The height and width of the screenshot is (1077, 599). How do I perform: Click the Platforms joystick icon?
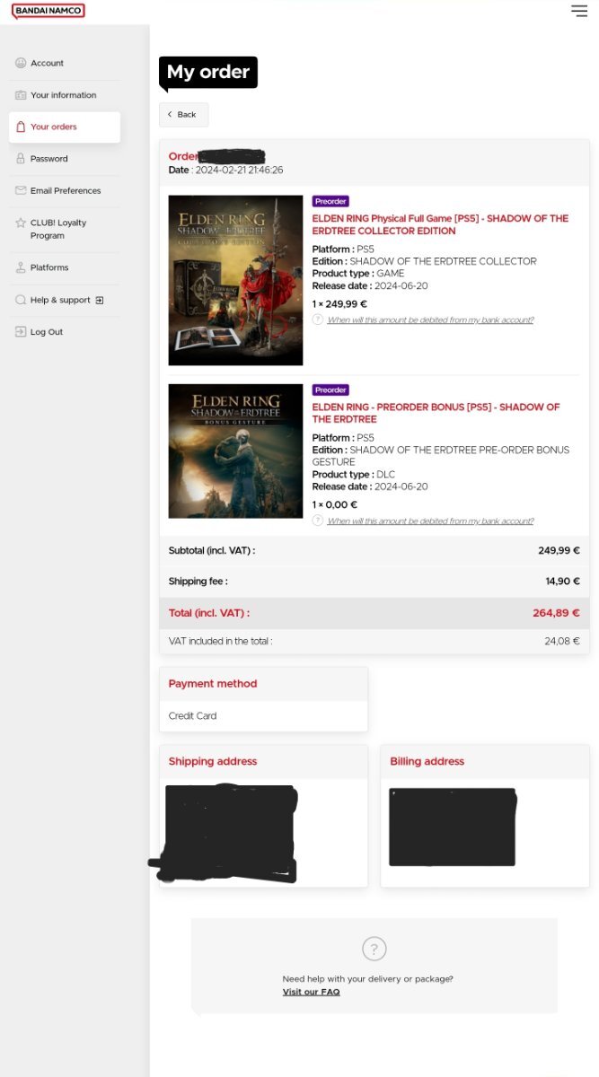click(21, 267)
